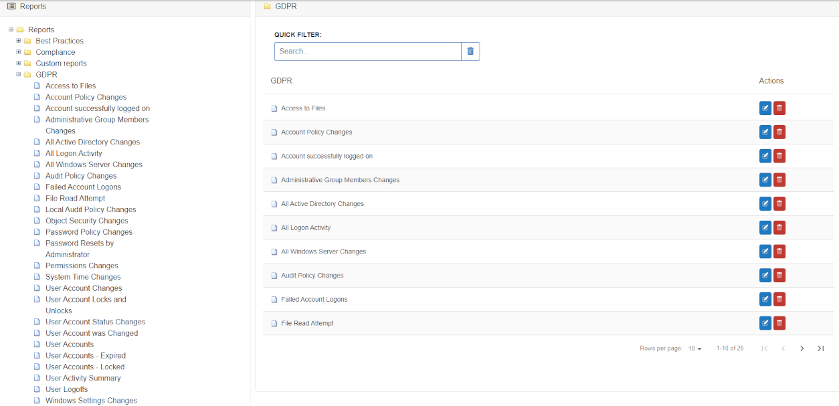Open Object Security Changes tree item
This screenshot has width=839, height=406.
(x=86, y=221)
